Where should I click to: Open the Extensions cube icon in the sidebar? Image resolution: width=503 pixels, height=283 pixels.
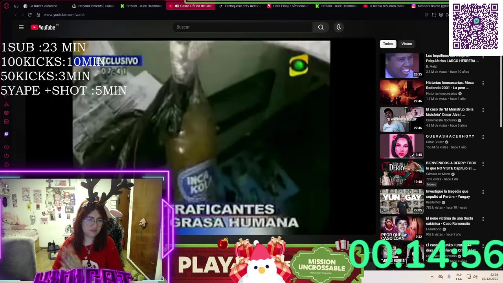(6, 164)
